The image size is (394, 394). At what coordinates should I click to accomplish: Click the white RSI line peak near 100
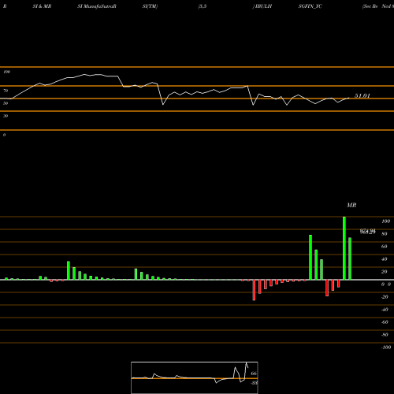point(84,74)
